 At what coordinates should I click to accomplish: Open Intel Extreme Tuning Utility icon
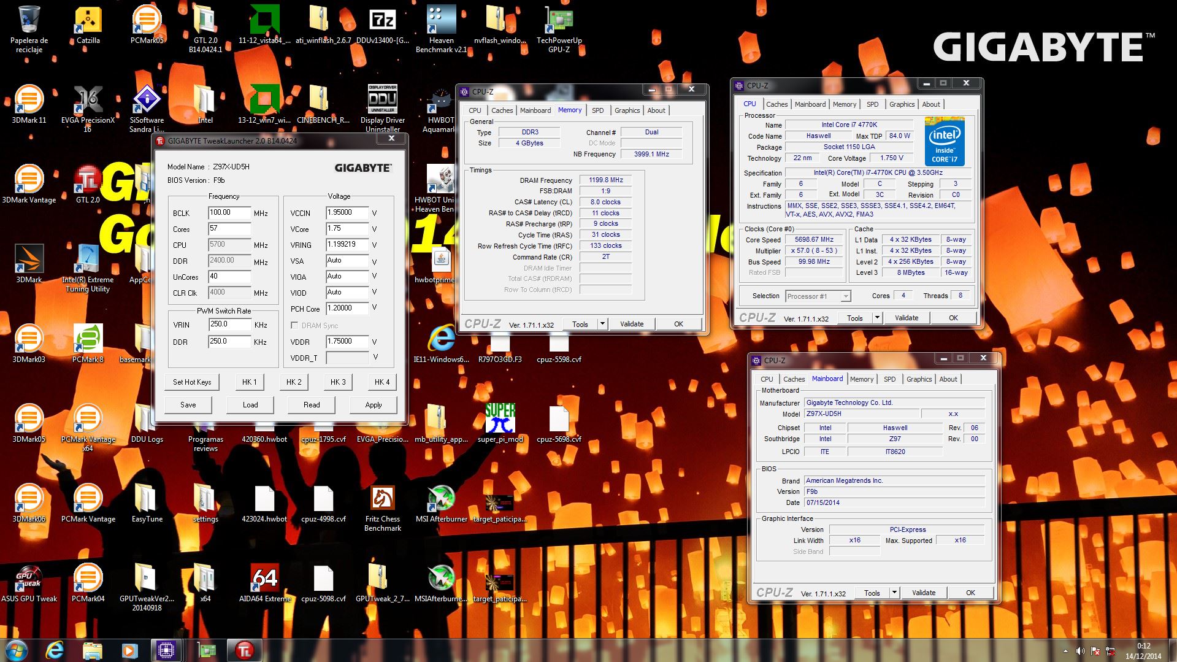coord(88,268)
